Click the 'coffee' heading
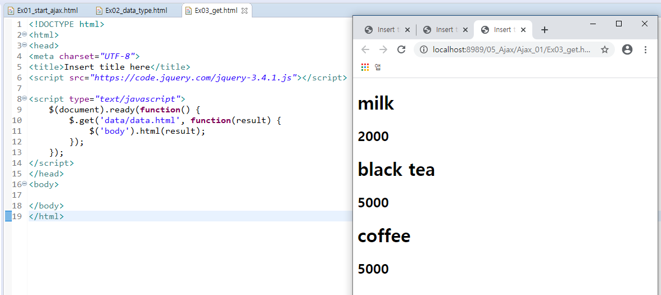Image resolution: width=661 pixels, height=295 pixels. pos(384,236)
